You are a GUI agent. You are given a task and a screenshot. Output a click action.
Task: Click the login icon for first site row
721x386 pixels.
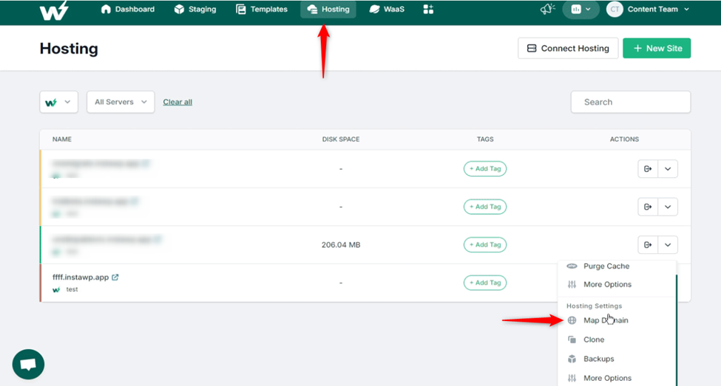(x=648, y=169)
